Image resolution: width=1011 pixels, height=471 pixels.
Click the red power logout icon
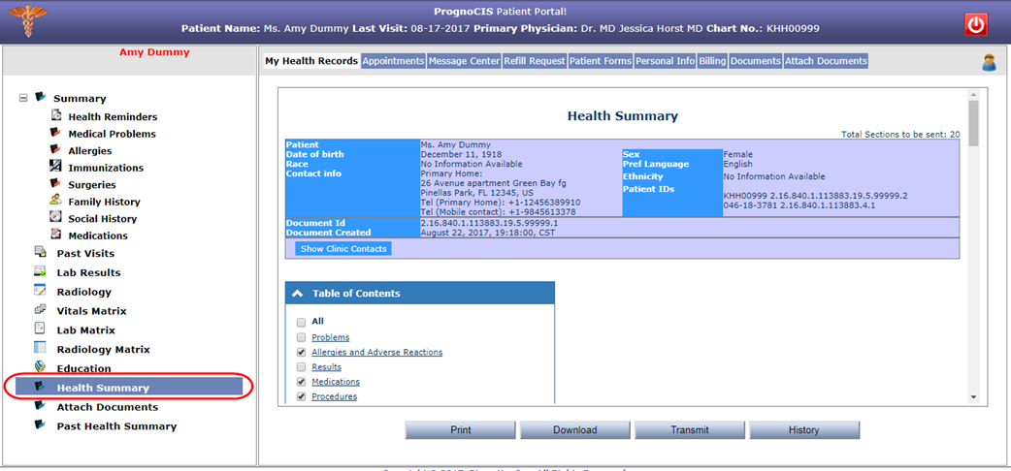click(x=976, y=24)
